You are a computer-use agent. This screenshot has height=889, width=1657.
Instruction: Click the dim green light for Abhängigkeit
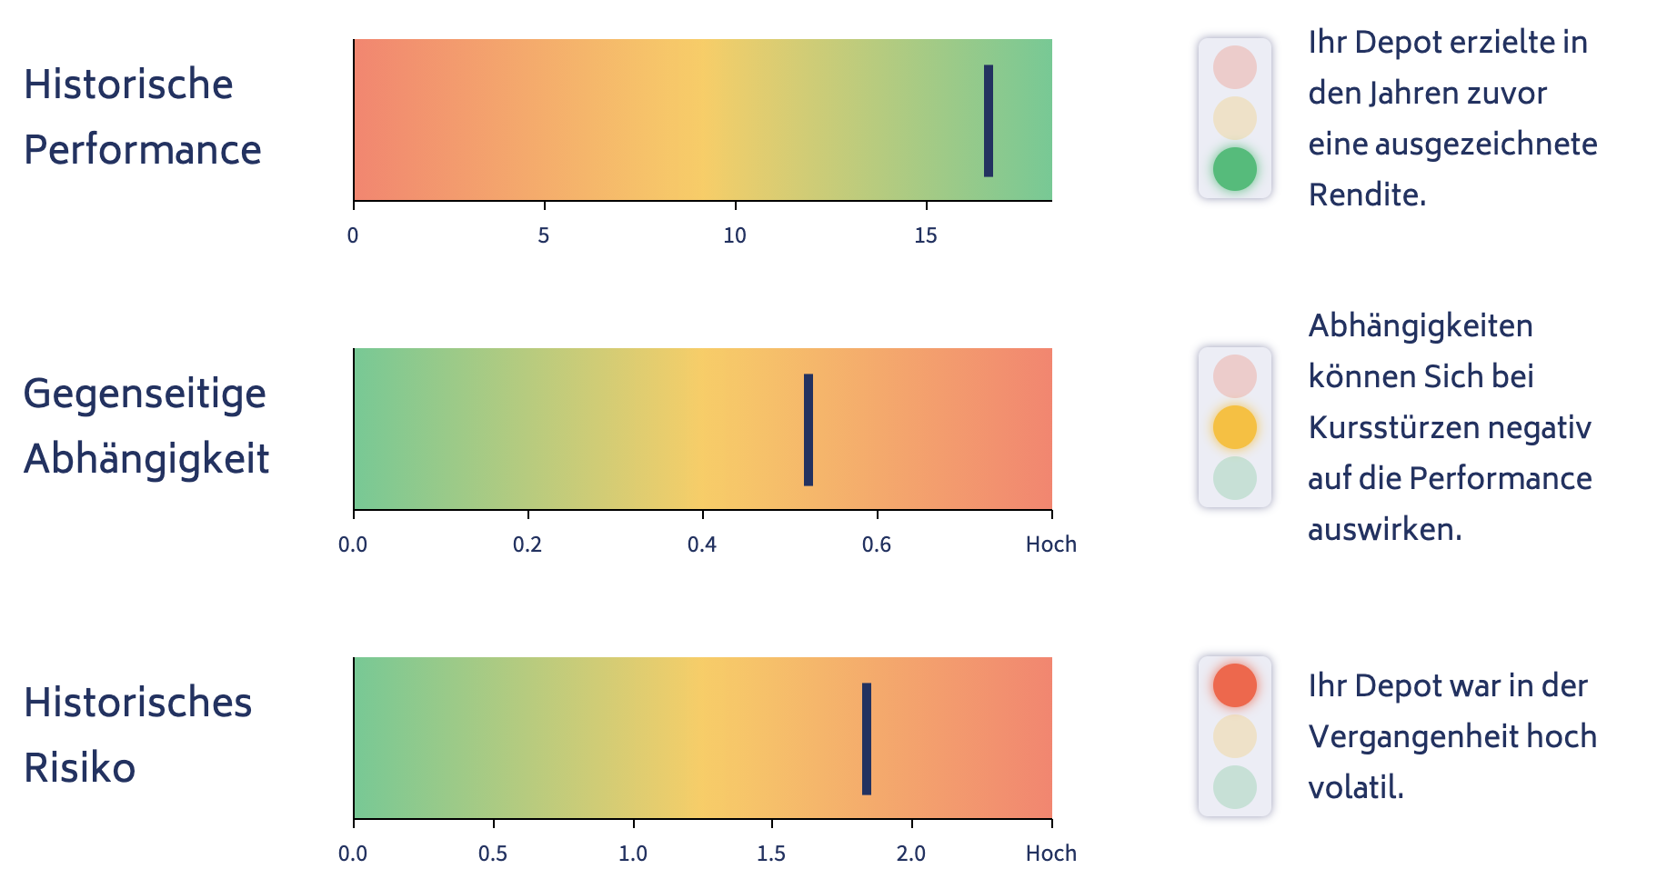coord(1234,478)
